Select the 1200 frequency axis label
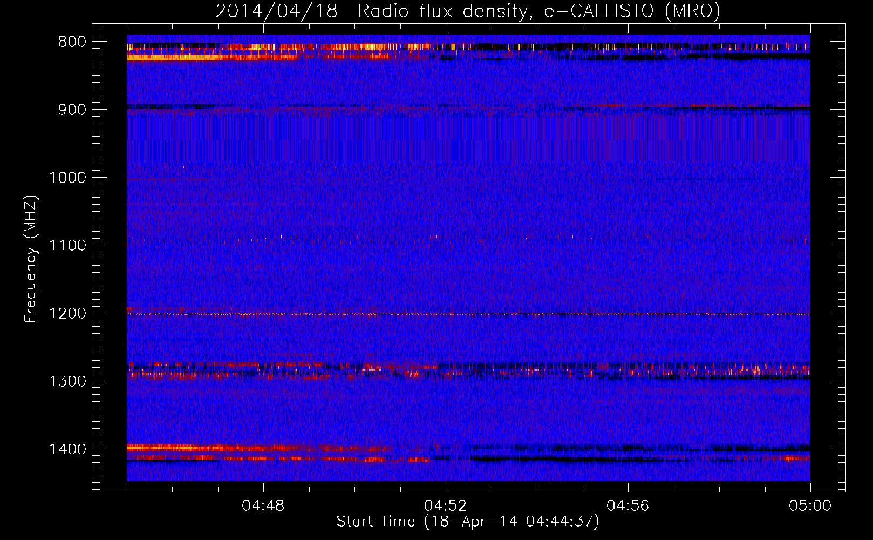873x540 pixels. (x=67, y=314)
